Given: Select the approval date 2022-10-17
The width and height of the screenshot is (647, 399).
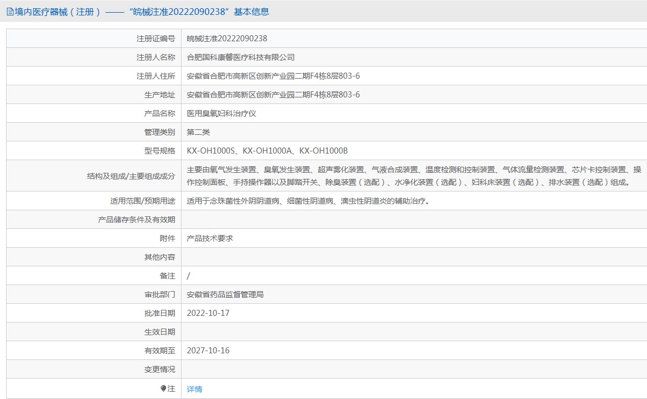Looking at the screenshot, I should pos(208,313).
